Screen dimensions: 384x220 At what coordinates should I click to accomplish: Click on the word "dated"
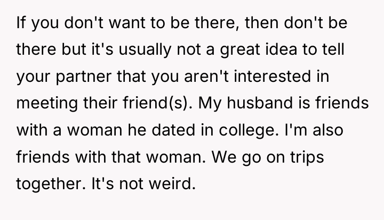tap(173, 130)
